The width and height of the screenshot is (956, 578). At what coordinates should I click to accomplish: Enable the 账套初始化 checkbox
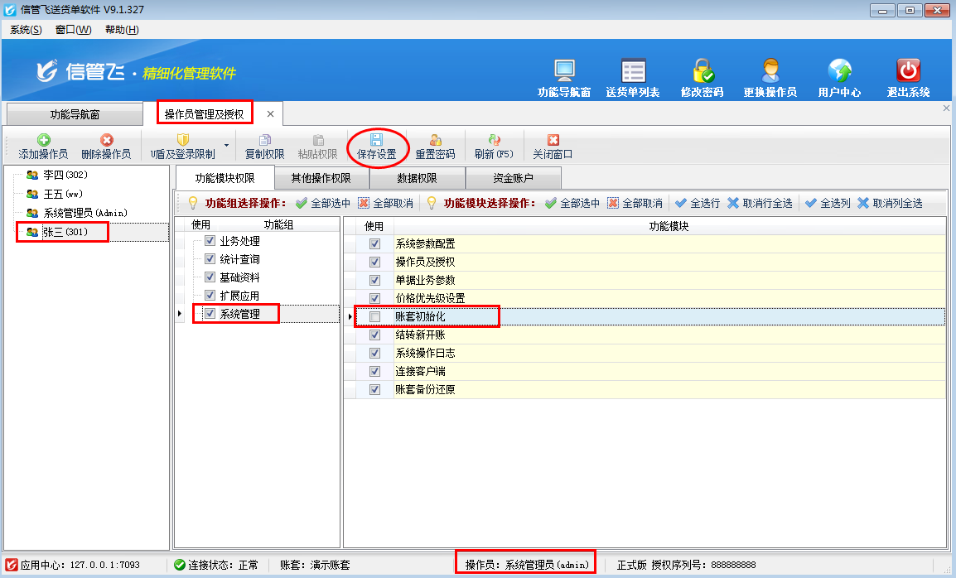(x=375, y=316)
